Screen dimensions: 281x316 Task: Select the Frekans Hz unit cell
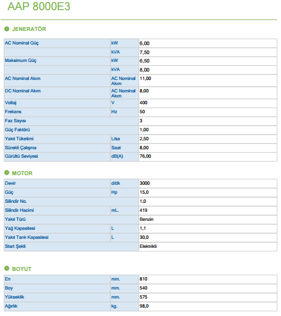coord(124,112)
